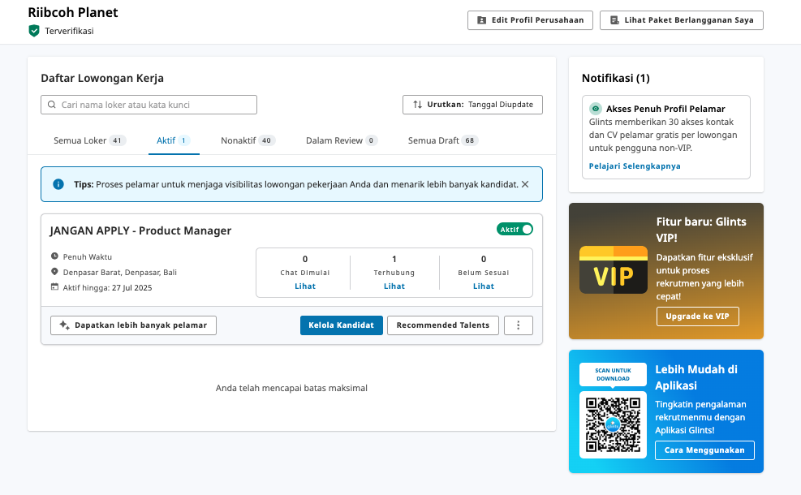Click the Fitur baru: Glints VIP! heading
801x495 pixels.
pos(701,230)
